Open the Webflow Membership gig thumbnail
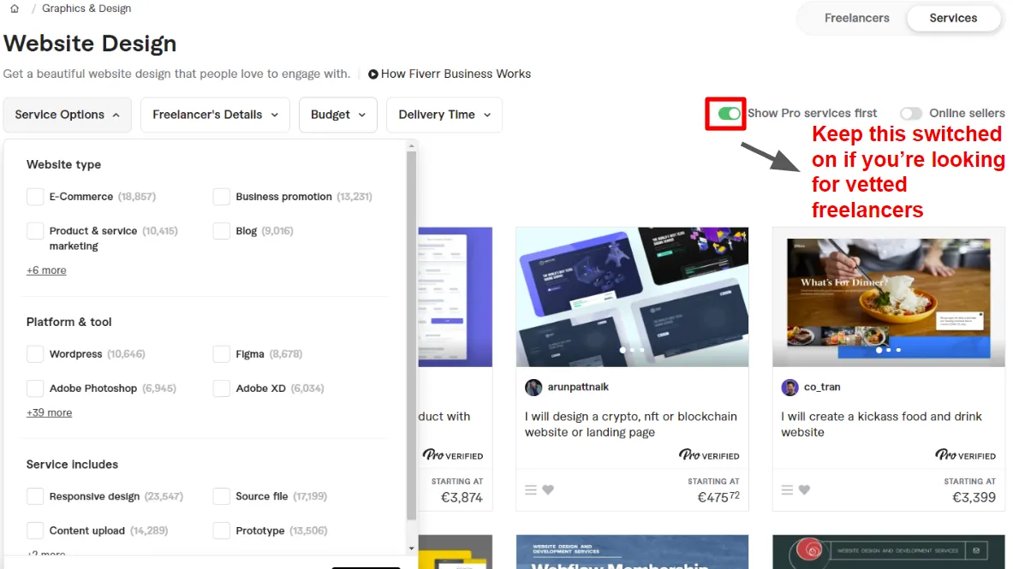 click(632, 552)
